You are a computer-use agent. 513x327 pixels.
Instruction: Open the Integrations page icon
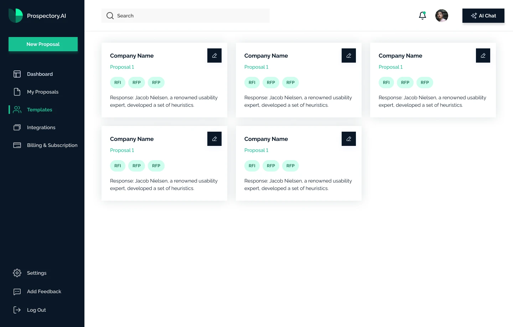point(17,127)
